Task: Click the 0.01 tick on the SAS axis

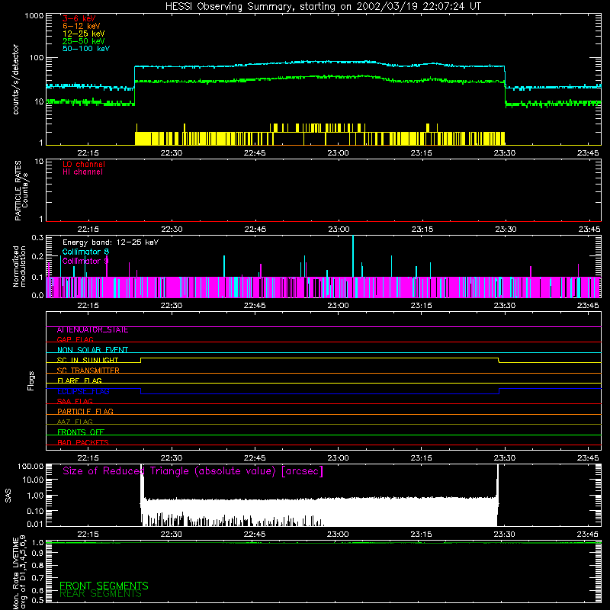Action: [35, 524]
